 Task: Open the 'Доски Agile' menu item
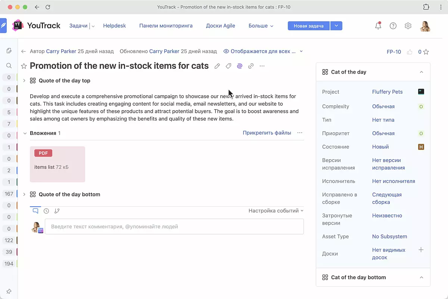pyautogui.click(x=220, y=26)
